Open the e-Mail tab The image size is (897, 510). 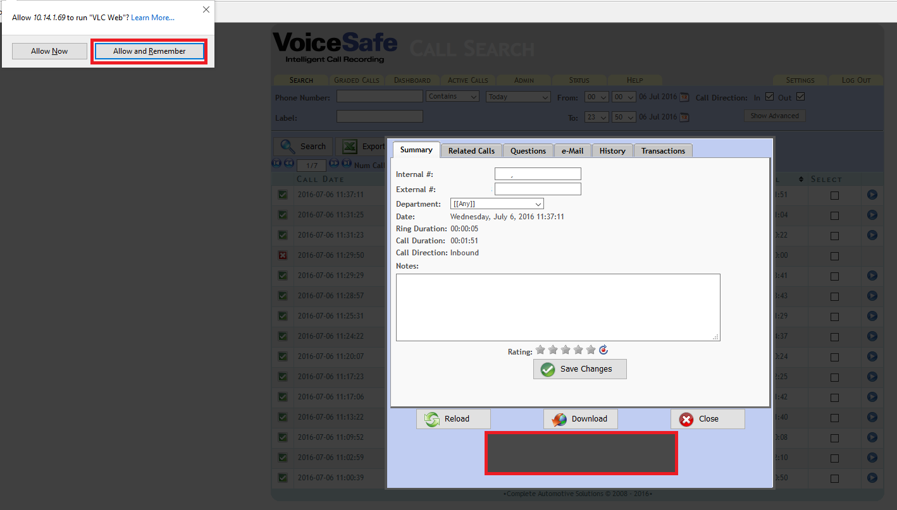coord(572,150)
